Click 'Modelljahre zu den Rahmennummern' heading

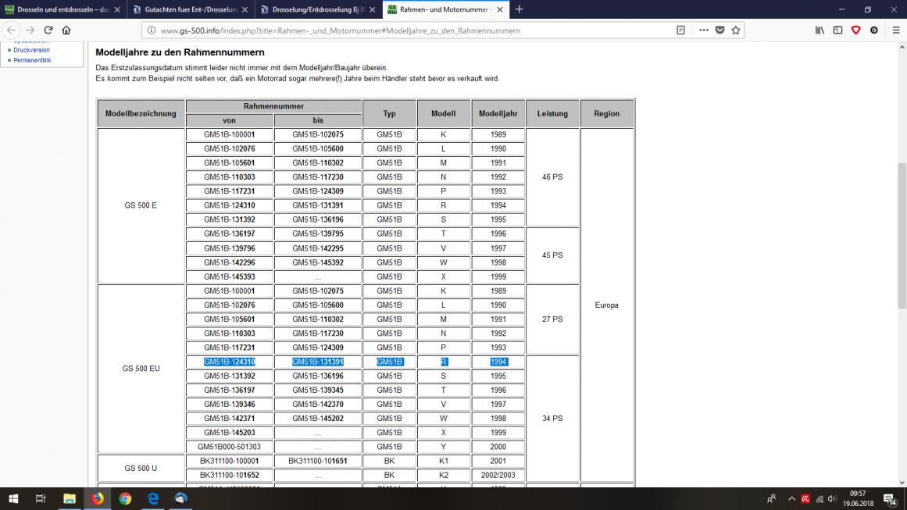pos(180,52)
